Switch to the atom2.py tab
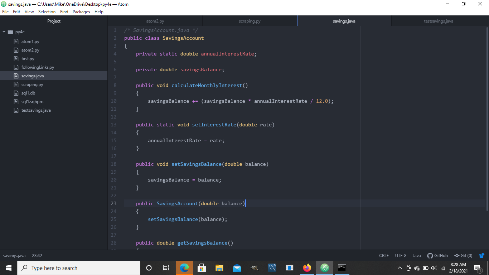 155,21
